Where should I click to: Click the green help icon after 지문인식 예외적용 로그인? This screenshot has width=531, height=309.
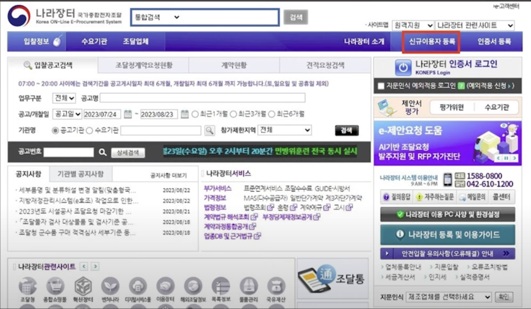(x=461, y=86)
